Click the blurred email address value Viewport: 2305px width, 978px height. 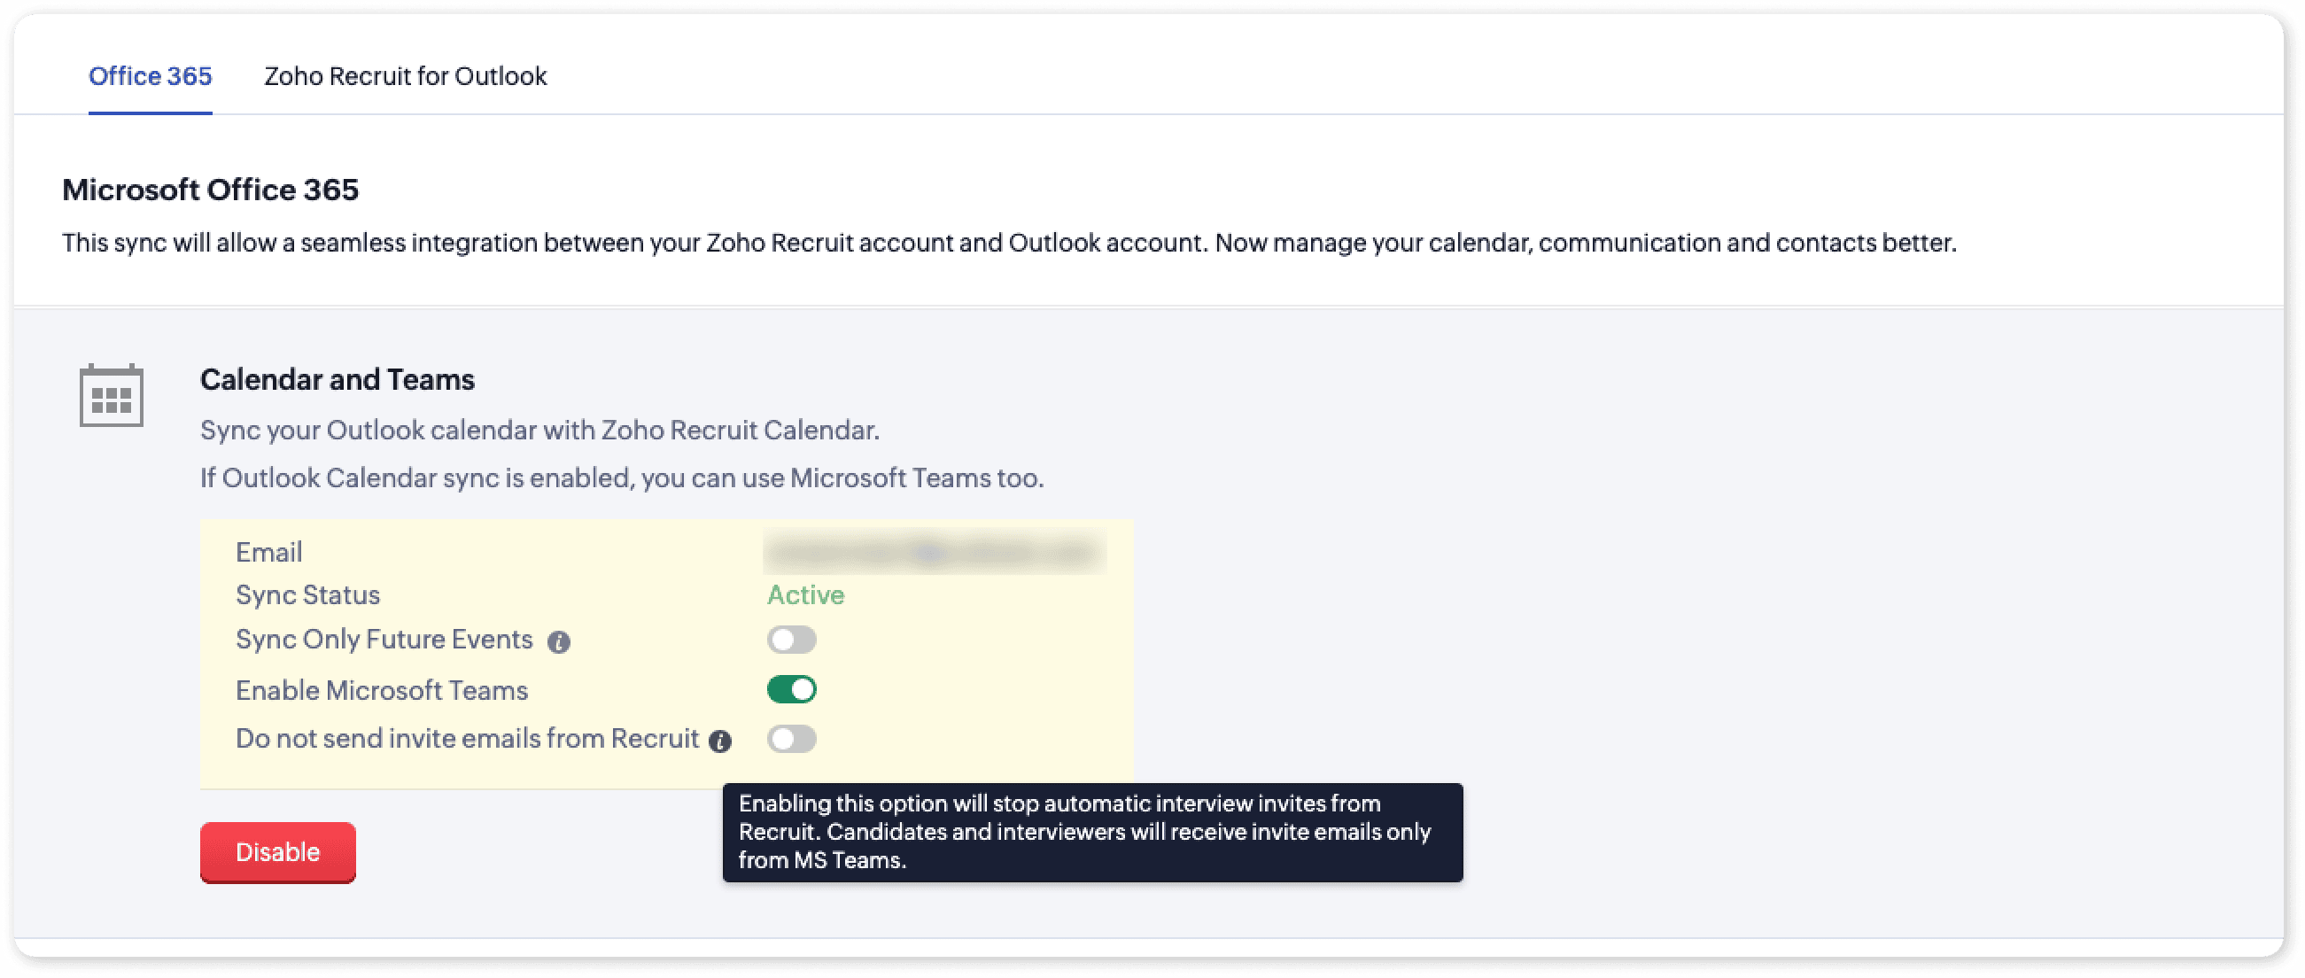point(935,552)
